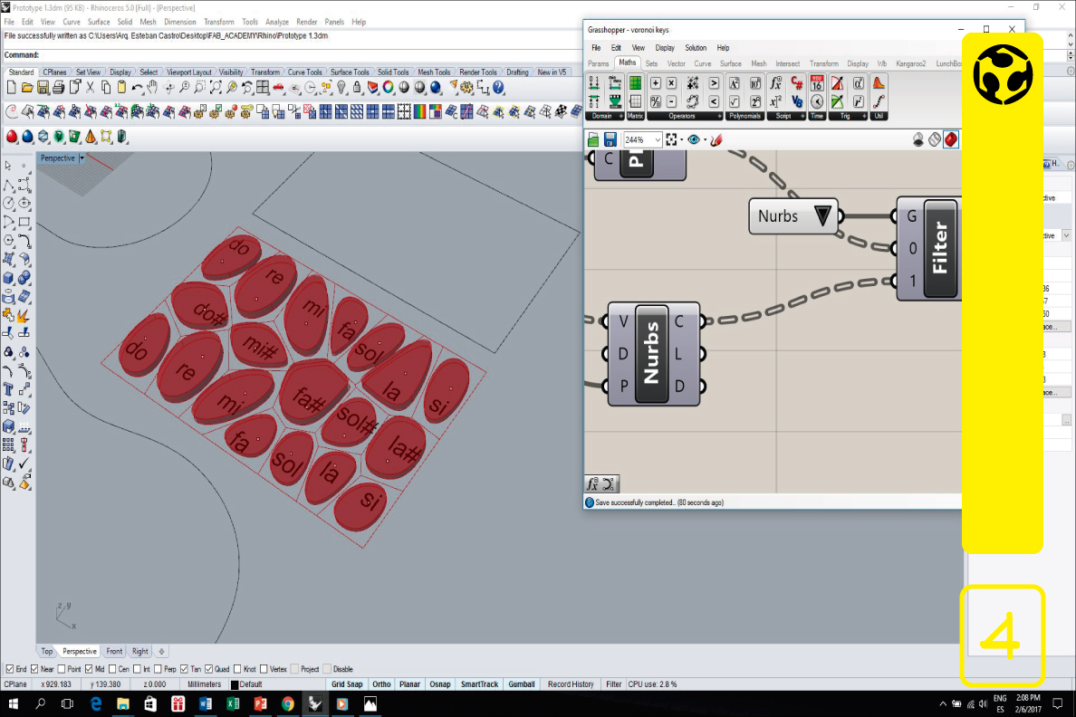1076x717 pixels.
Task: Click the black Default layer swatch
Action: (x=235, y=685)
